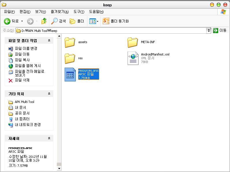
Task: Click the folder sync (폴더 동기화) icon
Action: (106, 21)
